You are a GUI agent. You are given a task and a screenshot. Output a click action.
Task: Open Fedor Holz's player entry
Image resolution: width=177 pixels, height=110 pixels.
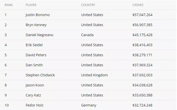pos(35,105)
